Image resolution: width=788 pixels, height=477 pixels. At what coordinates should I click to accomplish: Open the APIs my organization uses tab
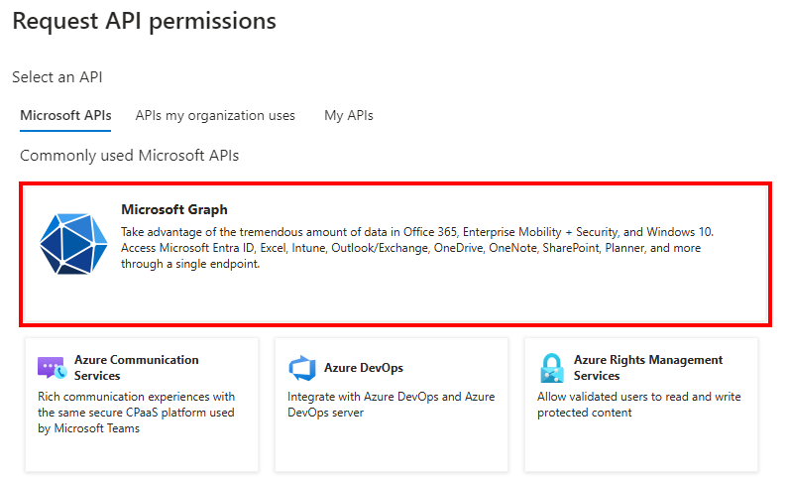[215, 115]
